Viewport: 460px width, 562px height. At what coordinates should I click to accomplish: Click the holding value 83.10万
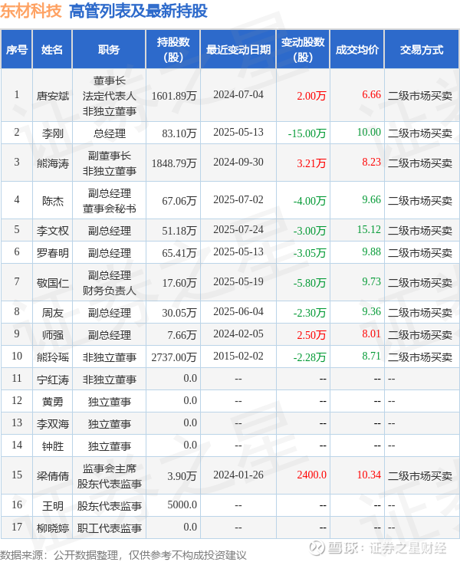coord(179,133)
